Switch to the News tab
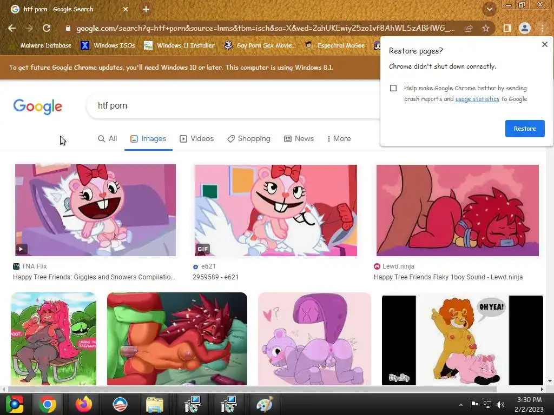 pos(299,139)
